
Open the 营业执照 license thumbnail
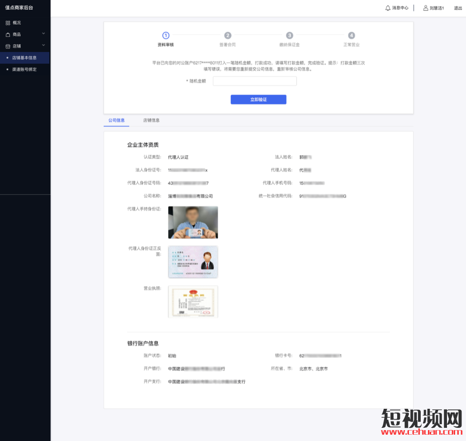193,302
